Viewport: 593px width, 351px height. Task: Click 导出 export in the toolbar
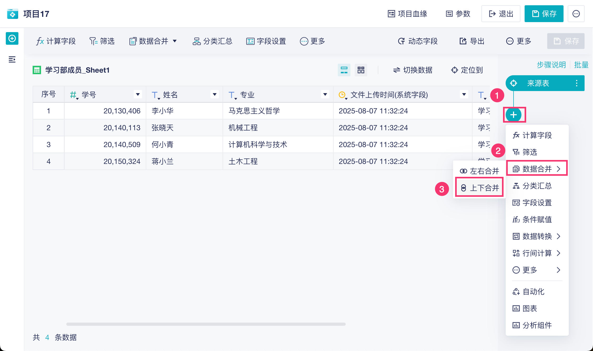(472, 41)
